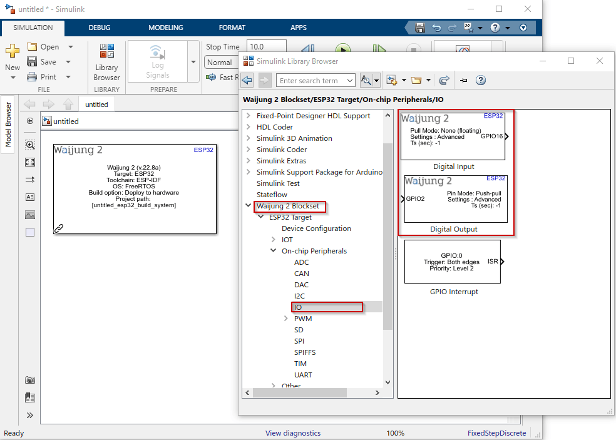
Task: Open the FORMAT tab
Action: click(232, 28)
